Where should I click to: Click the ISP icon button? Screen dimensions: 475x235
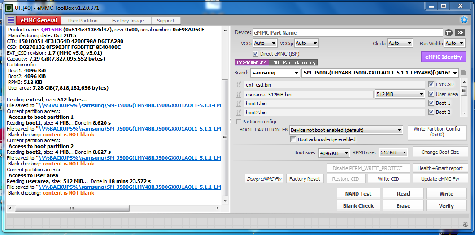[460, 33]
